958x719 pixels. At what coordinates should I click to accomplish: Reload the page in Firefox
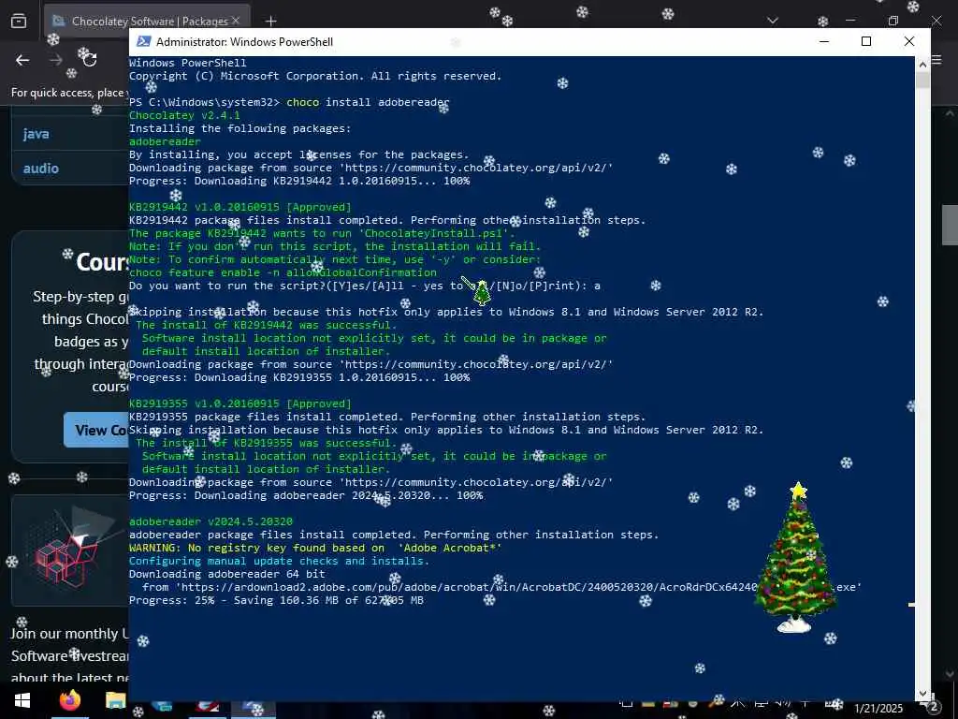pos(90,60)
